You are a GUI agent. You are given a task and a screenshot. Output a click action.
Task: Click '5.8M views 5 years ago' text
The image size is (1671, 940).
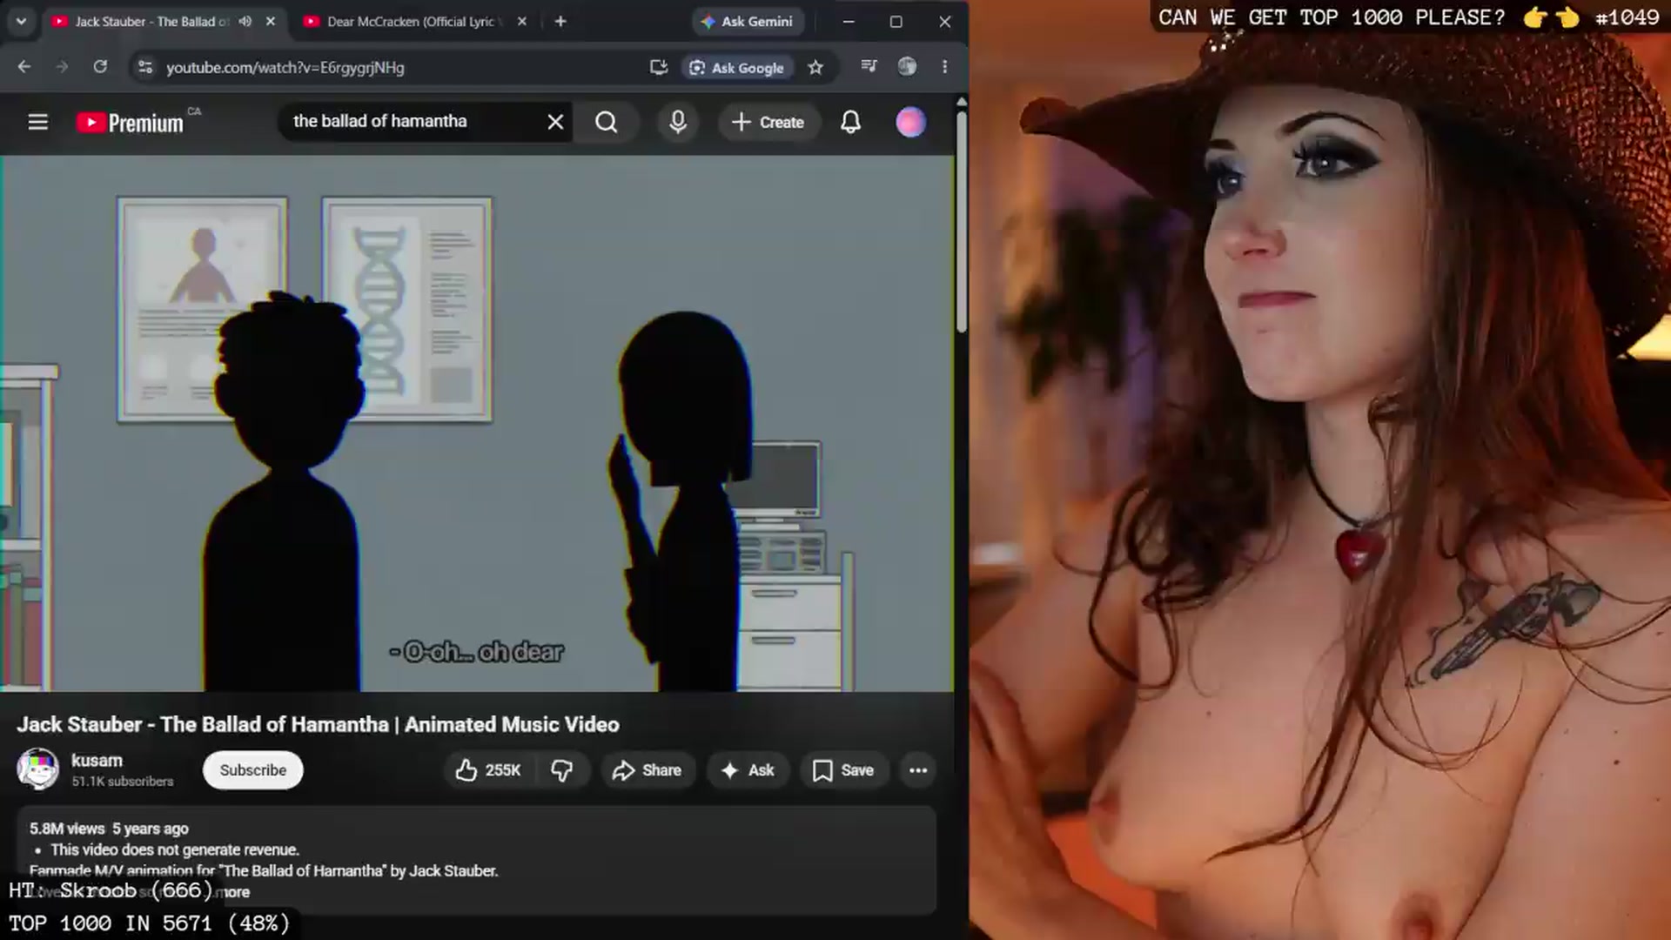[x=109, y=829]
